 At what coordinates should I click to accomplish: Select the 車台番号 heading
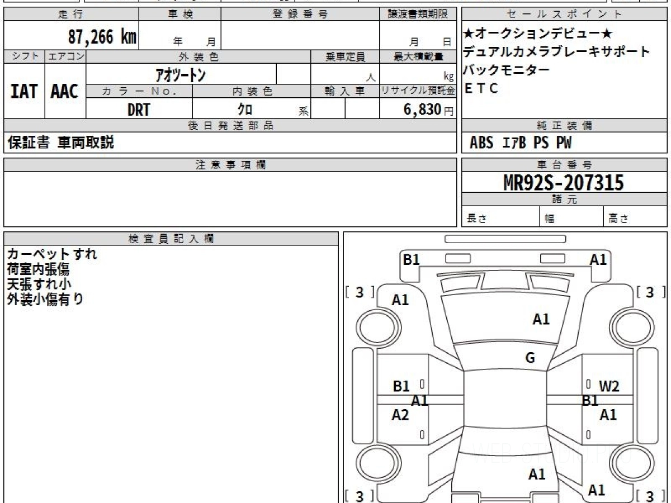pyautogui.click(x=564, y=165)
